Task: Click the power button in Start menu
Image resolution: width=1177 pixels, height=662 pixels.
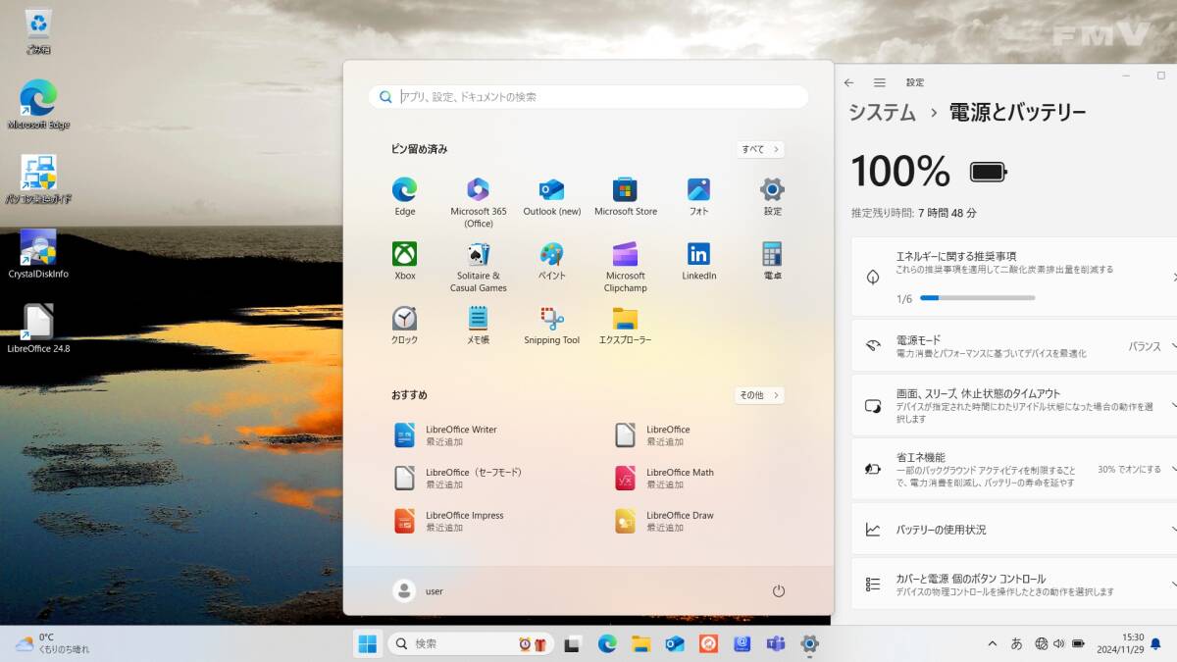Action: tap(779, 591)
